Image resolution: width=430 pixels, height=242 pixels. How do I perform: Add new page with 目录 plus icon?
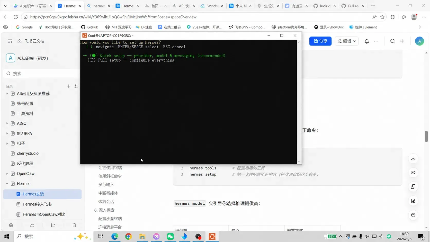[68, 86]
